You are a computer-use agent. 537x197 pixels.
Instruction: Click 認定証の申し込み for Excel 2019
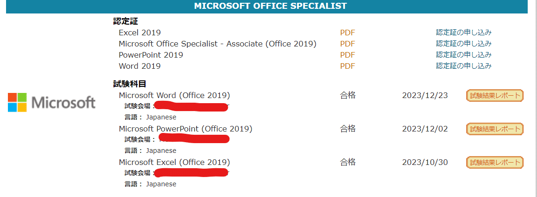click(464, 33)
